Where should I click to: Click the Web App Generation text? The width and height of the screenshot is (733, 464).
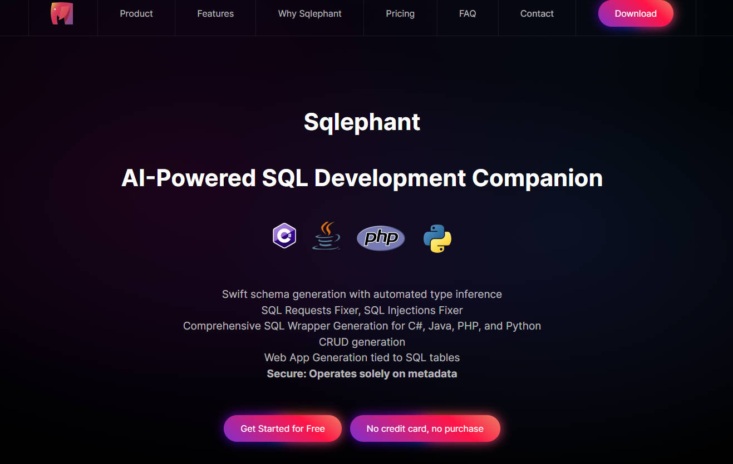click(x=362, y=357)
